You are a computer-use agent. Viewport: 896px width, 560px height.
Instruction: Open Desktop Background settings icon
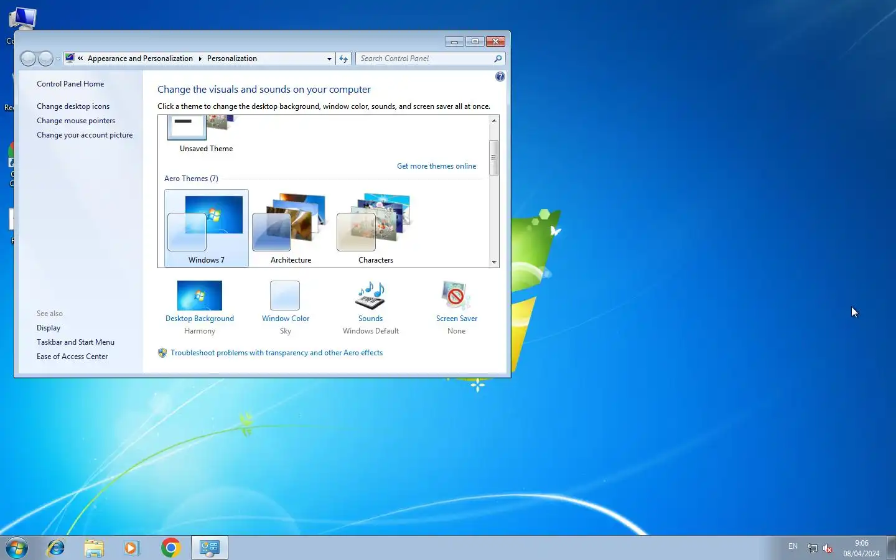200,295
